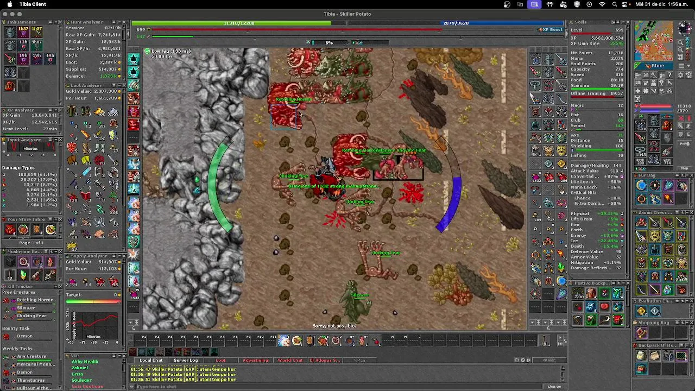The image size is (695, 391).
Task: Open the Store button under minimap
Action: point(654,66)
